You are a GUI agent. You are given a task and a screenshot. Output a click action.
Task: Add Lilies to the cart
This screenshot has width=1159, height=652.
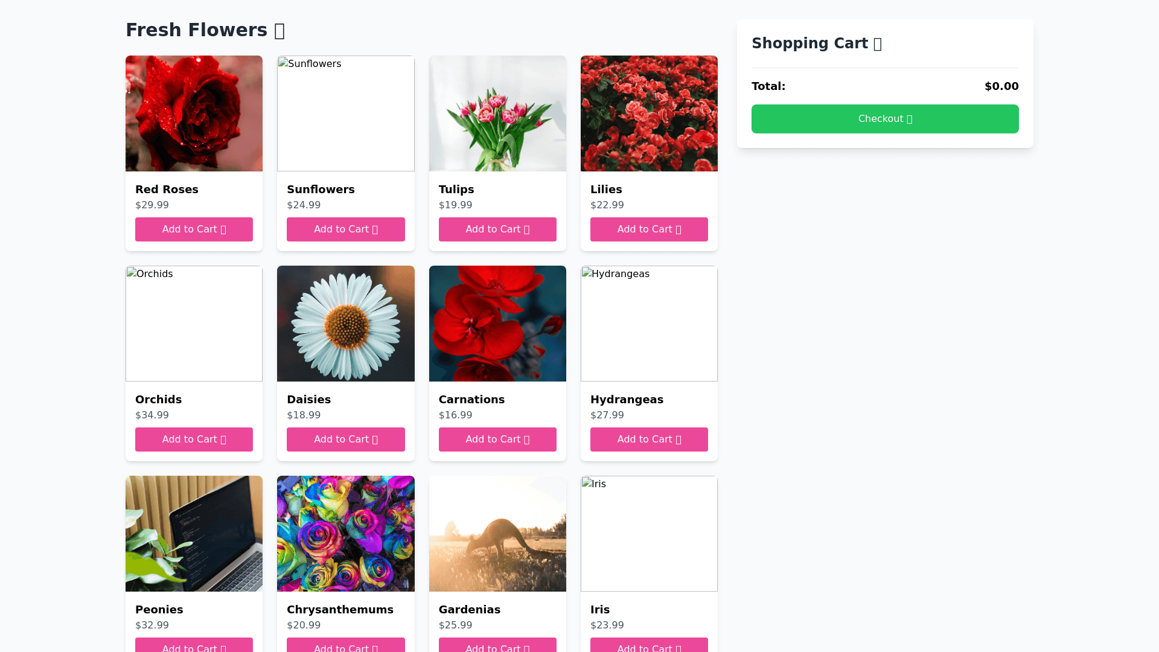click(x=649, y=229)
